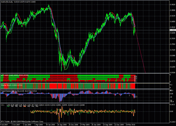Click the -0.2263 CC scale label
The height and width of the screenshot is (126, 176).
(x=172, y=122)
